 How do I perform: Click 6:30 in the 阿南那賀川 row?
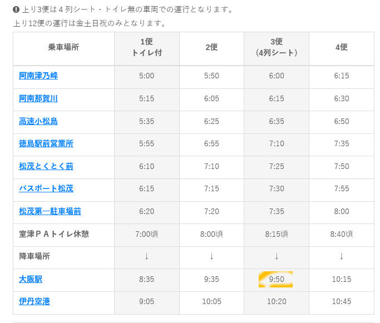pyautogui.click(x=342, y=98)
